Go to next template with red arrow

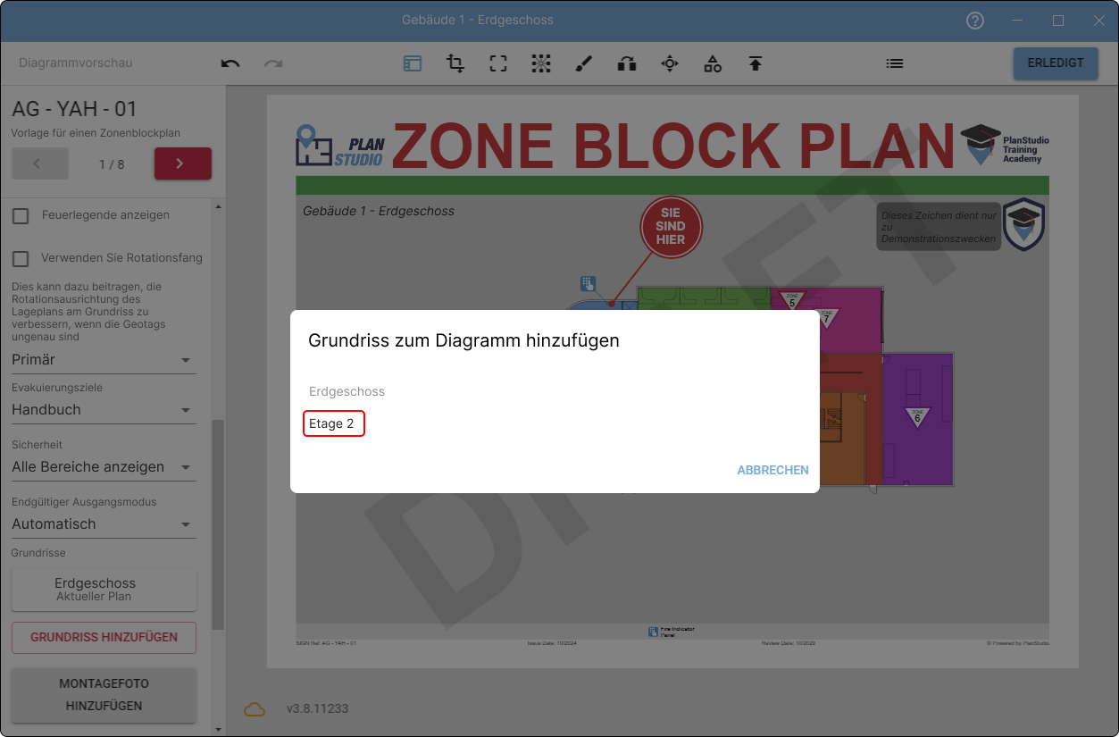[x=183, y=163]
